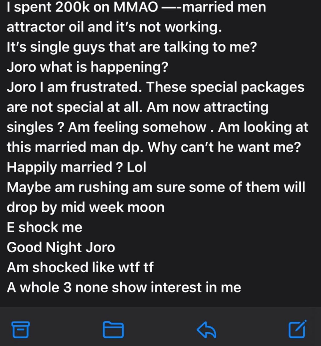Viewport: 321px width, 346px height.
Task: Click the line starting 'Maybe am rushing'
Action: tap(156, 187)
